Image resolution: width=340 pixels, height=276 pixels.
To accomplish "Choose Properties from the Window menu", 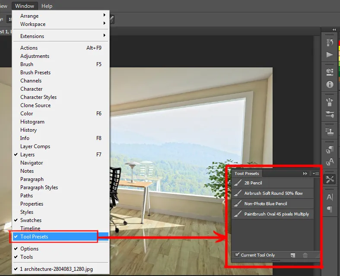I will tap(61, 204).
